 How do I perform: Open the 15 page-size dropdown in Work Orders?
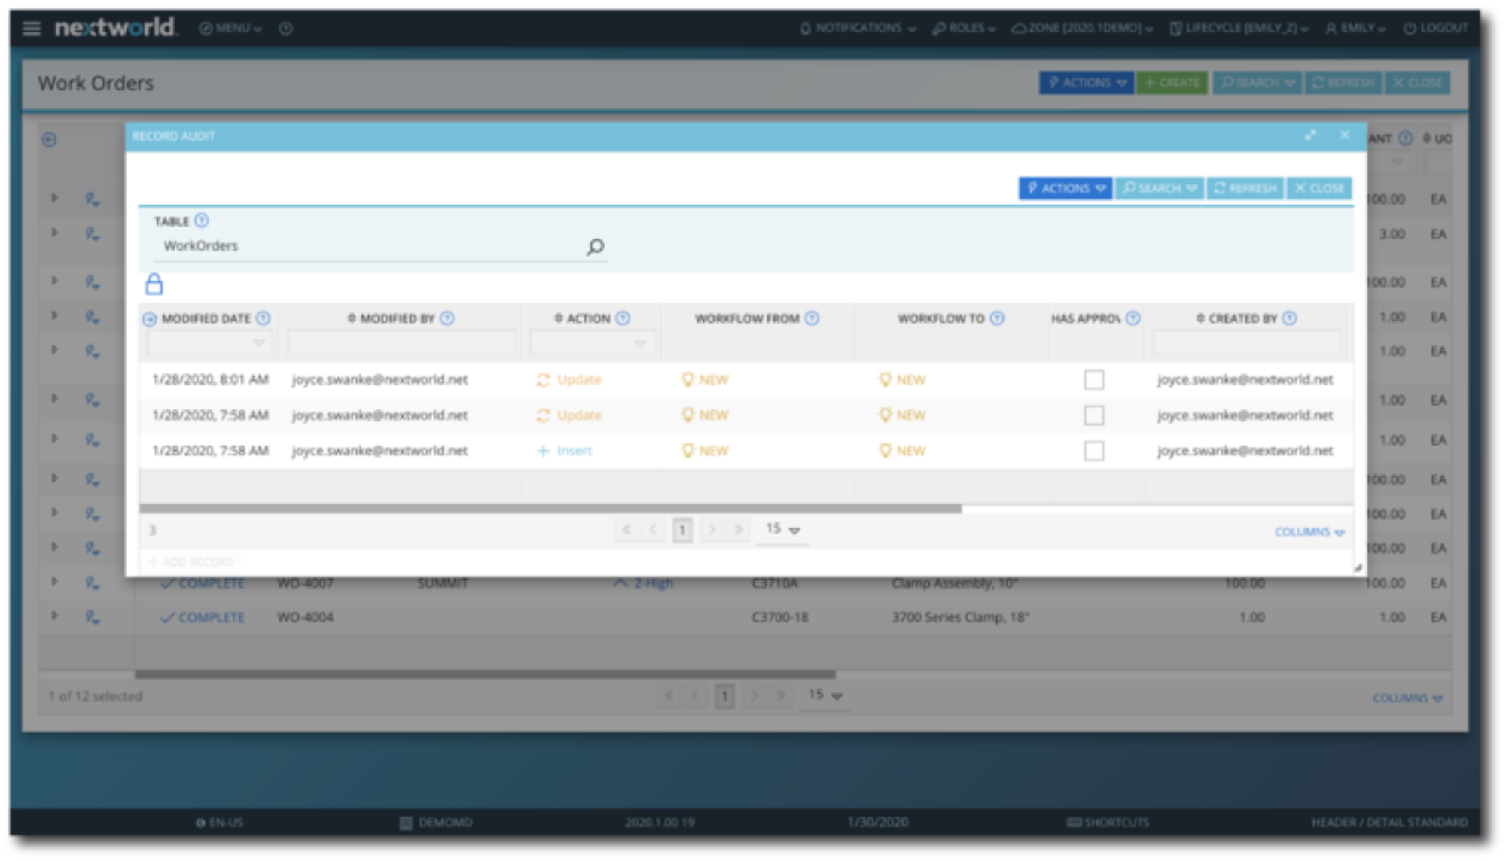pyautogui.click(x=825, y=695)
